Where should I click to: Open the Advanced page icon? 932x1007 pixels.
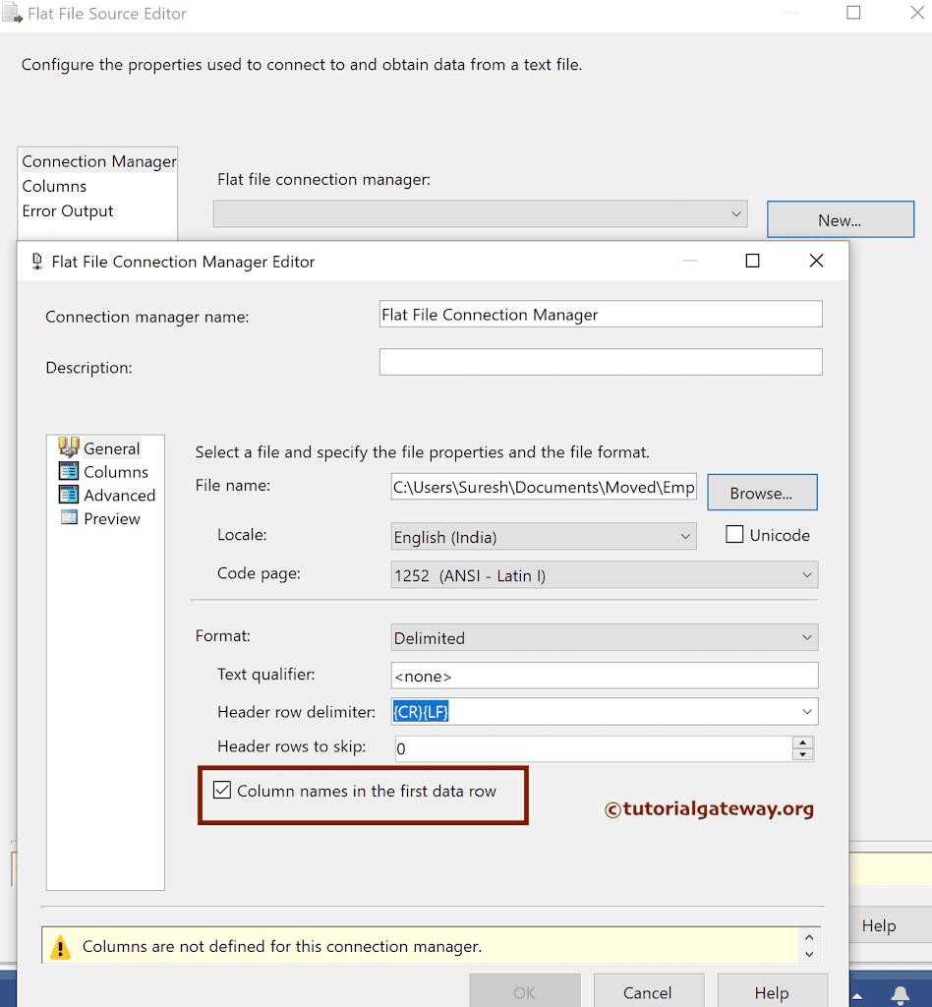tap(69, 495)
